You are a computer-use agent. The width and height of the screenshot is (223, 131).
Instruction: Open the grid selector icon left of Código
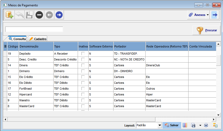pos(5,46)
